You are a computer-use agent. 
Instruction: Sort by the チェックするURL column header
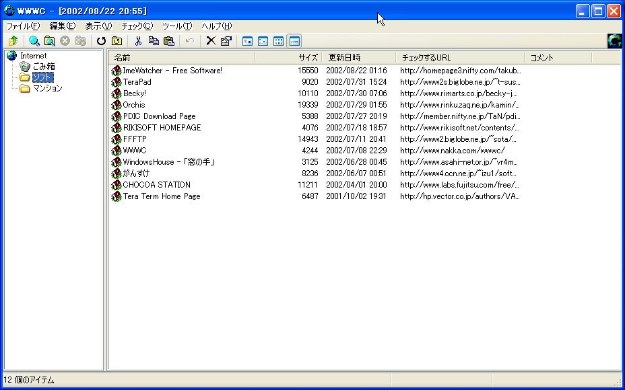[x=461, y=58]
